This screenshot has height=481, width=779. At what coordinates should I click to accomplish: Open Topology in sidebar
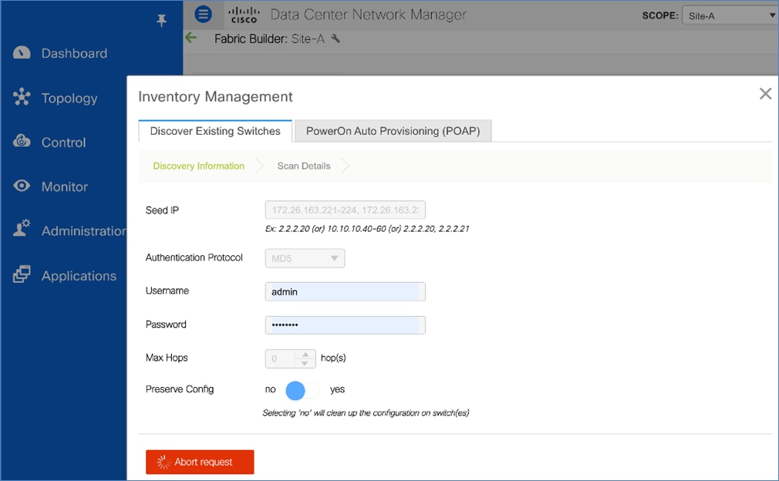click(69, 99)
